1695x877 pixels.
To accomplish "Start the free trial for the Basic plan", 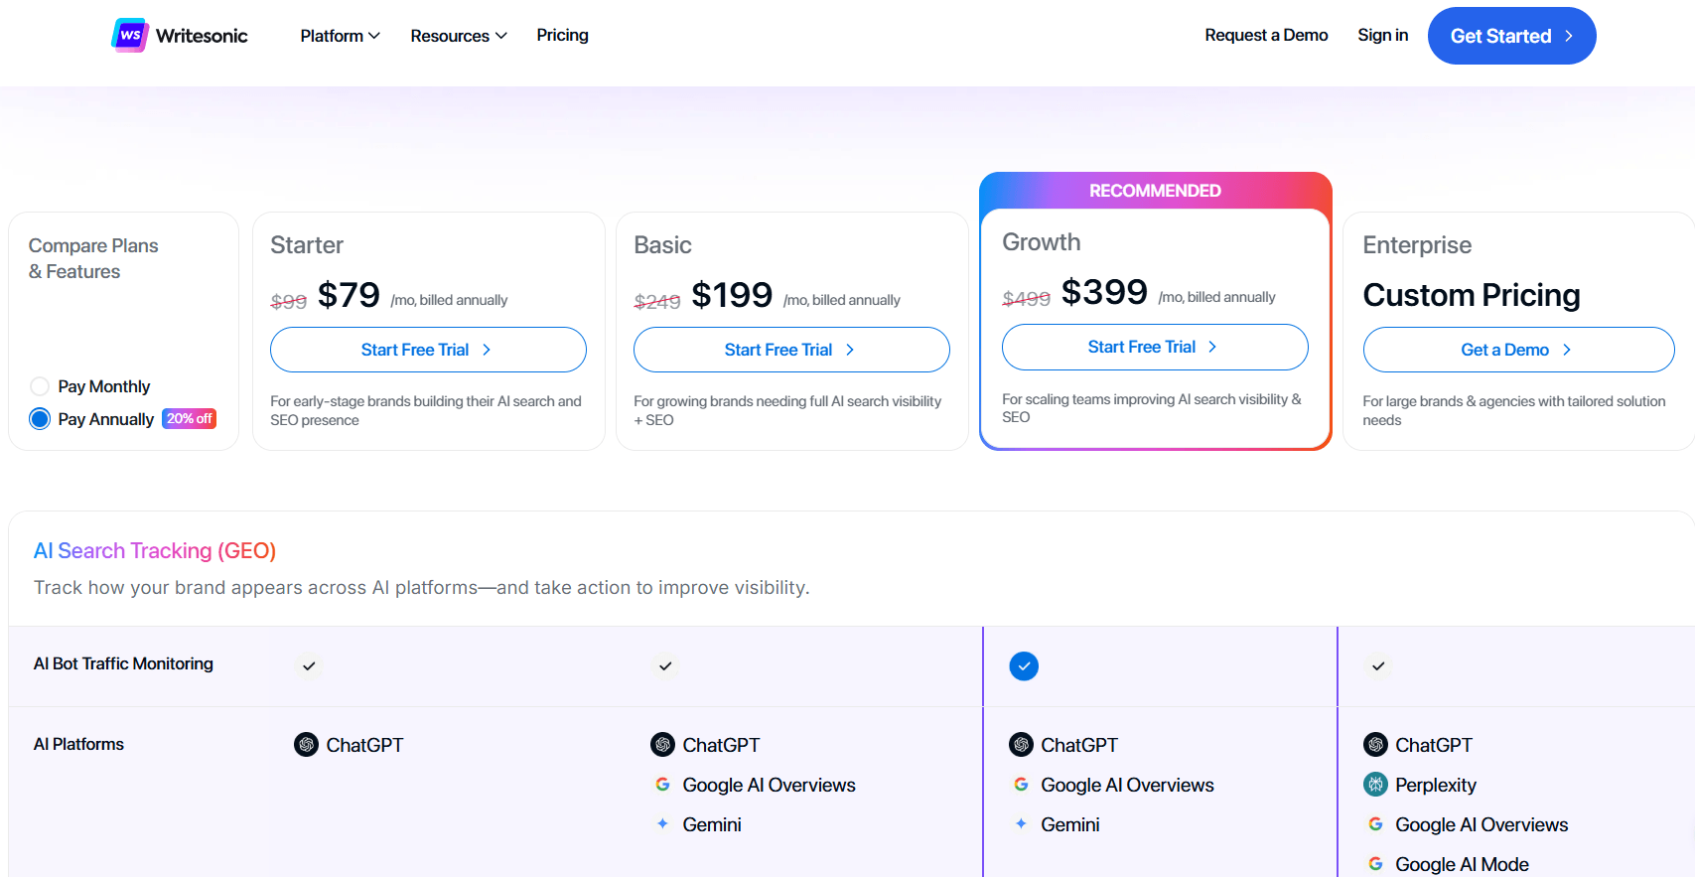I will (x=791, y=350).
